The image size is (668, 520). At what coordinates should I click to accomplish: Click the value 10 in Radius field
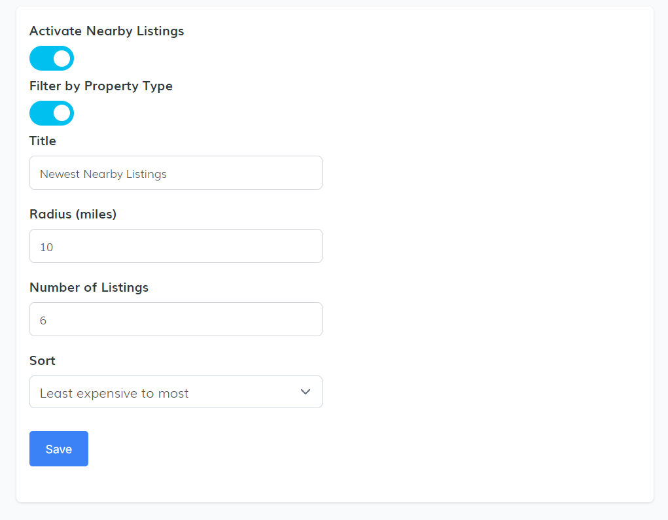click(46, 247)
